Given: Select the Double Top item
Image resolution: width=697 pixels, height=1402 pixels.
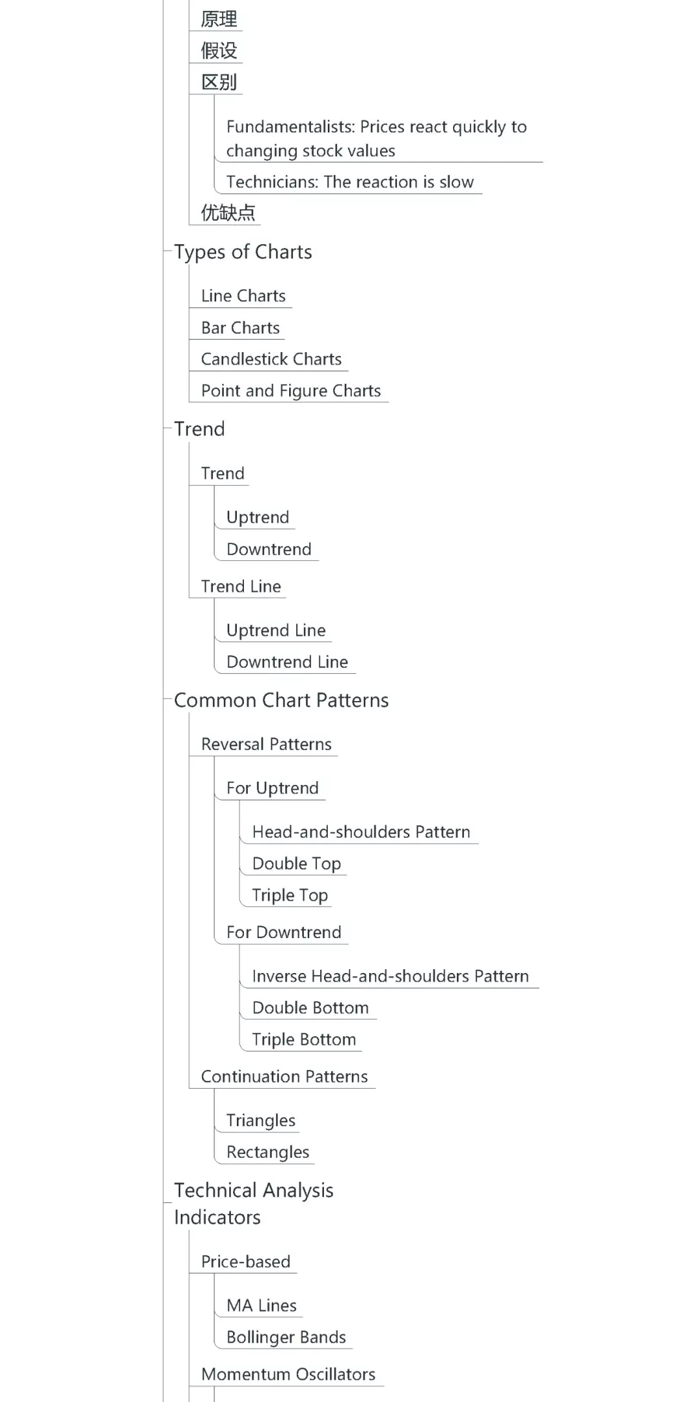Looking at the screenshot, I should click(x=296, y=864).
